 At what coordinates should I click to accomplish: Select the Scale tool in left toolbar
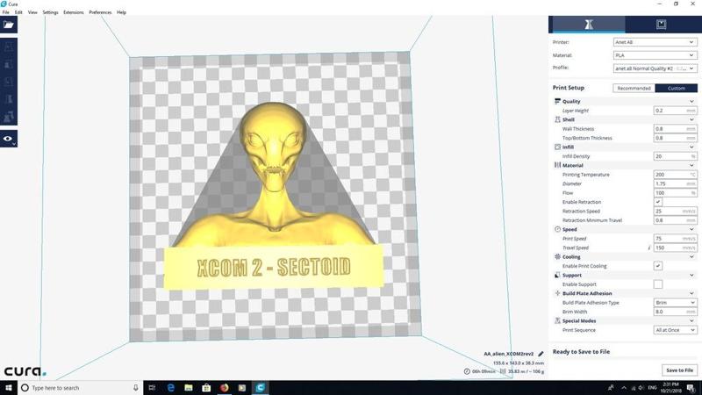9,64
